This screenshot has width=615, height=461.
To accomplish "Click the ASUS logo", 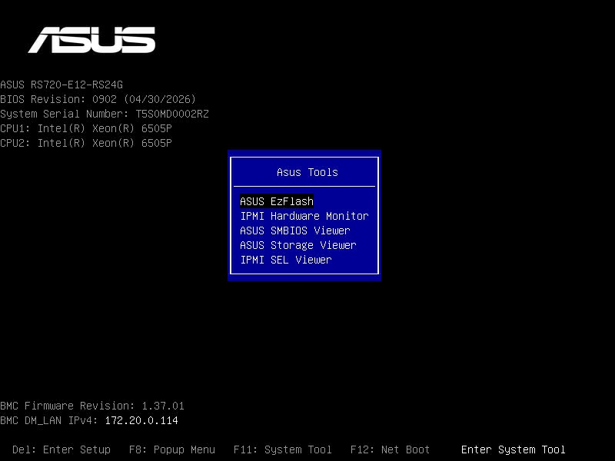I will click(x=91, y=40).
